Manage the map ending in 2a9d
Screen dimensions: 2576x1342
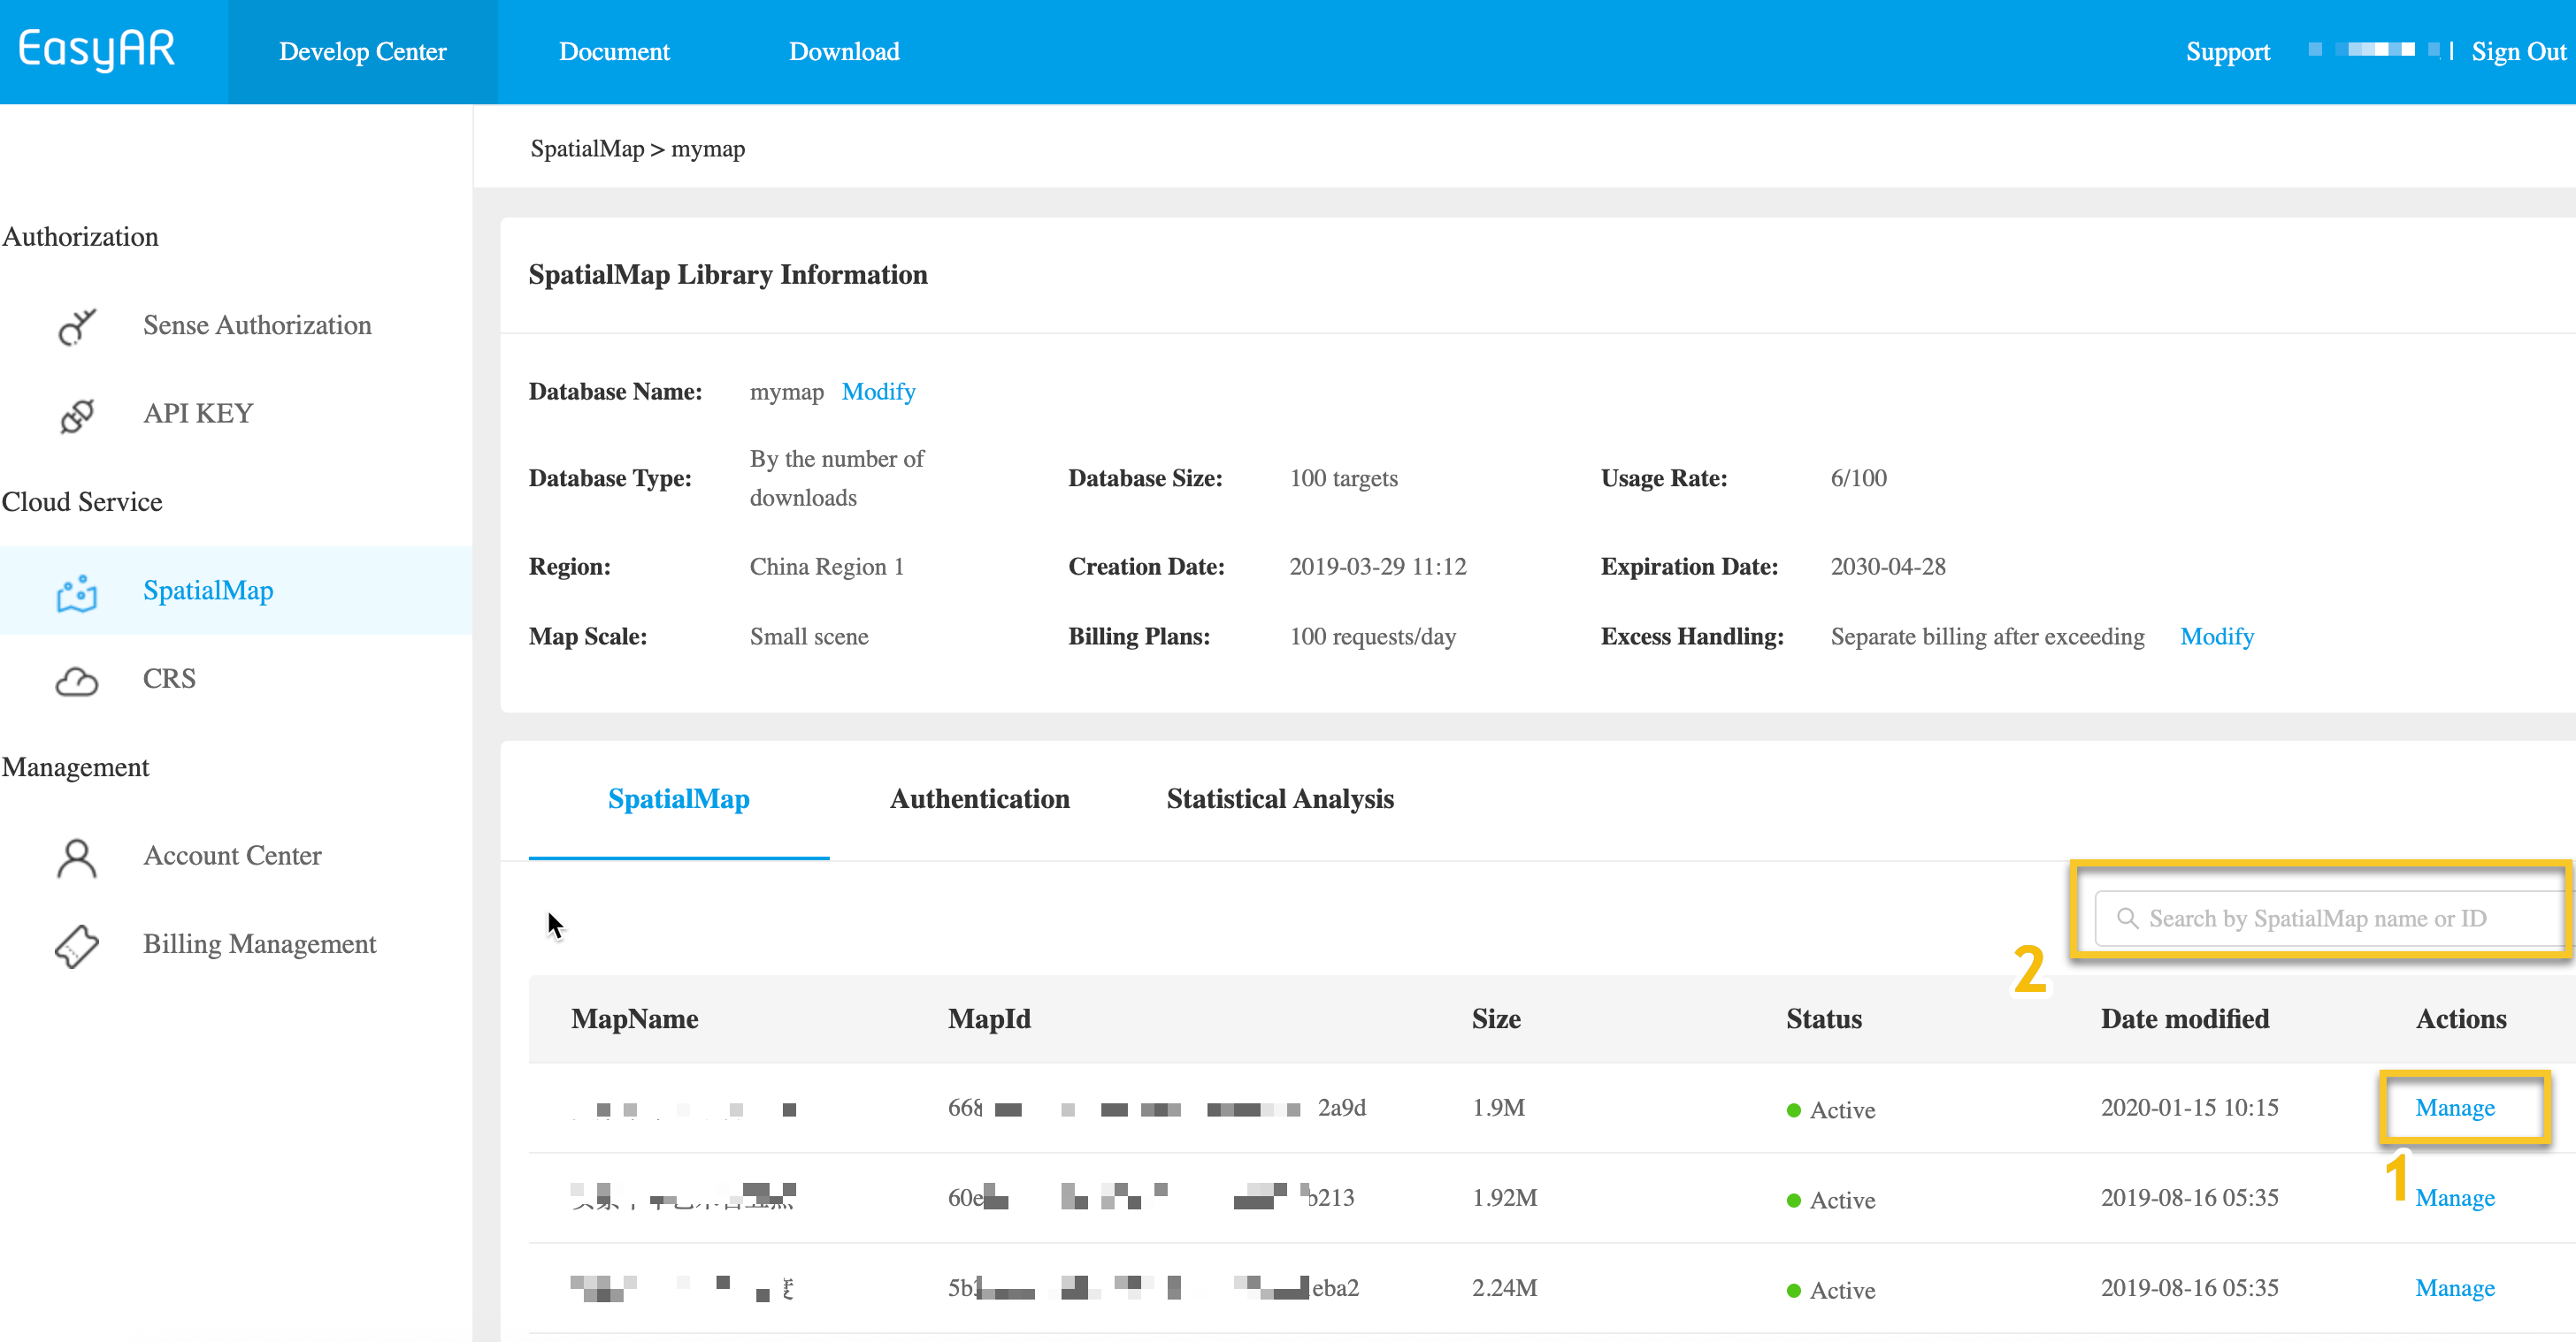pos(2454,1109)
